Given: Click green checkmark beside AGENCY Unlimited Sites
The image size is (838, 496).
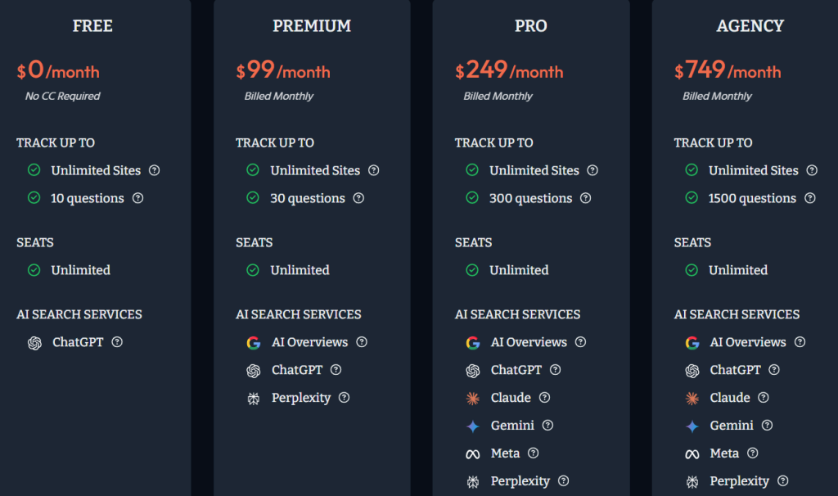Looking at the screenshot, I should (x=692, y=170).
